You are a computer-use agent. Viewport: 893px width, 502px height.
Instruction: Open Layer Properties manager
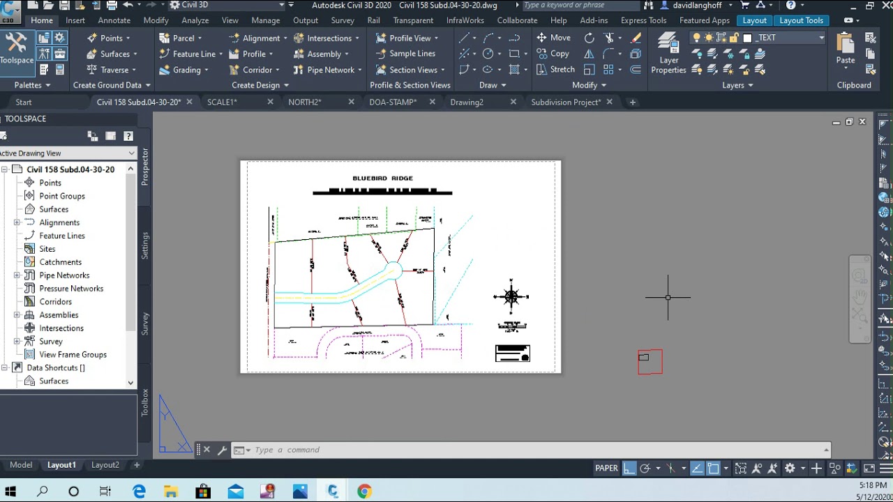pyautogui.click(x=668, y=54)
